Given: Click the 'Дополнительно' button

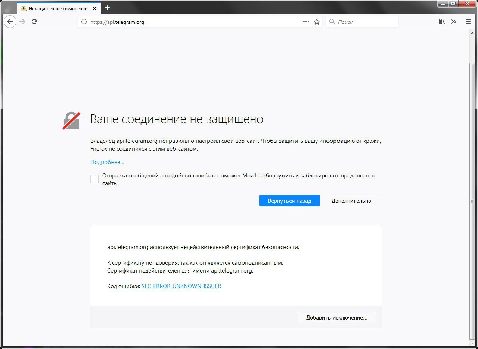Looking at the screenshot, I should point(351,201).
